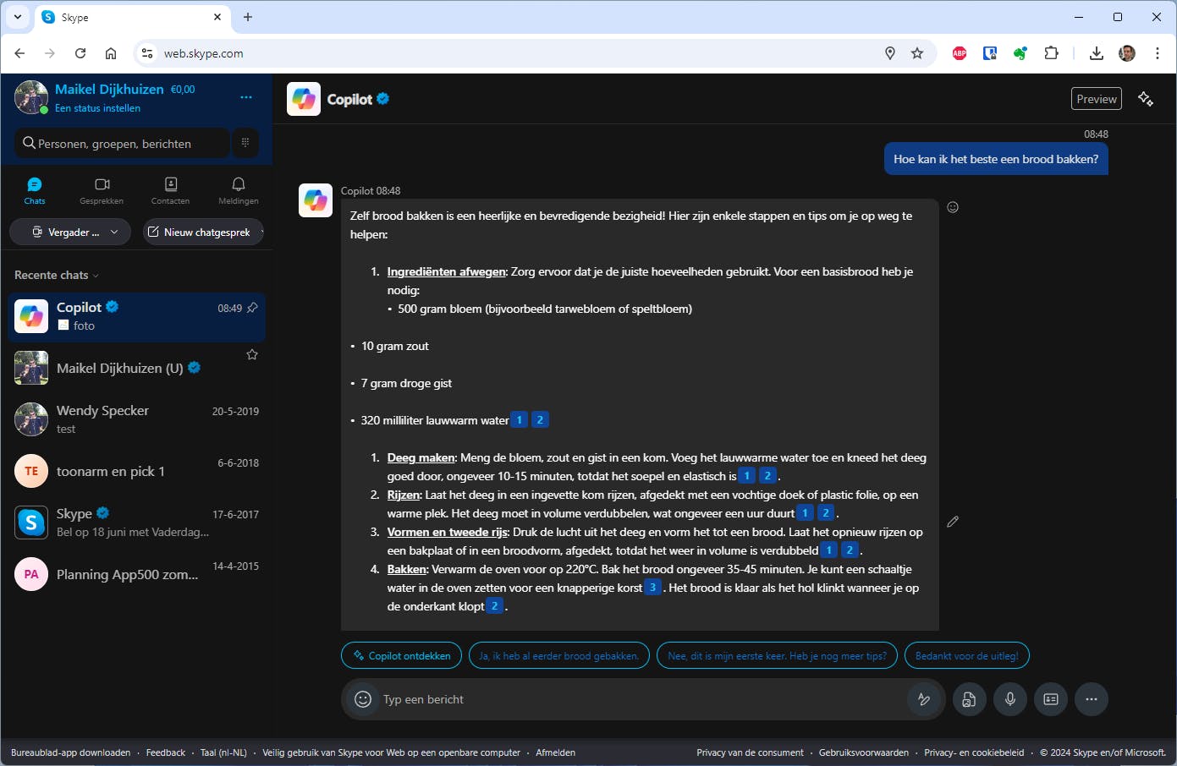This screenshot has width=1177, height=766.
Task: Click the pen icon at the right of the message box
Action: [924, 699]
